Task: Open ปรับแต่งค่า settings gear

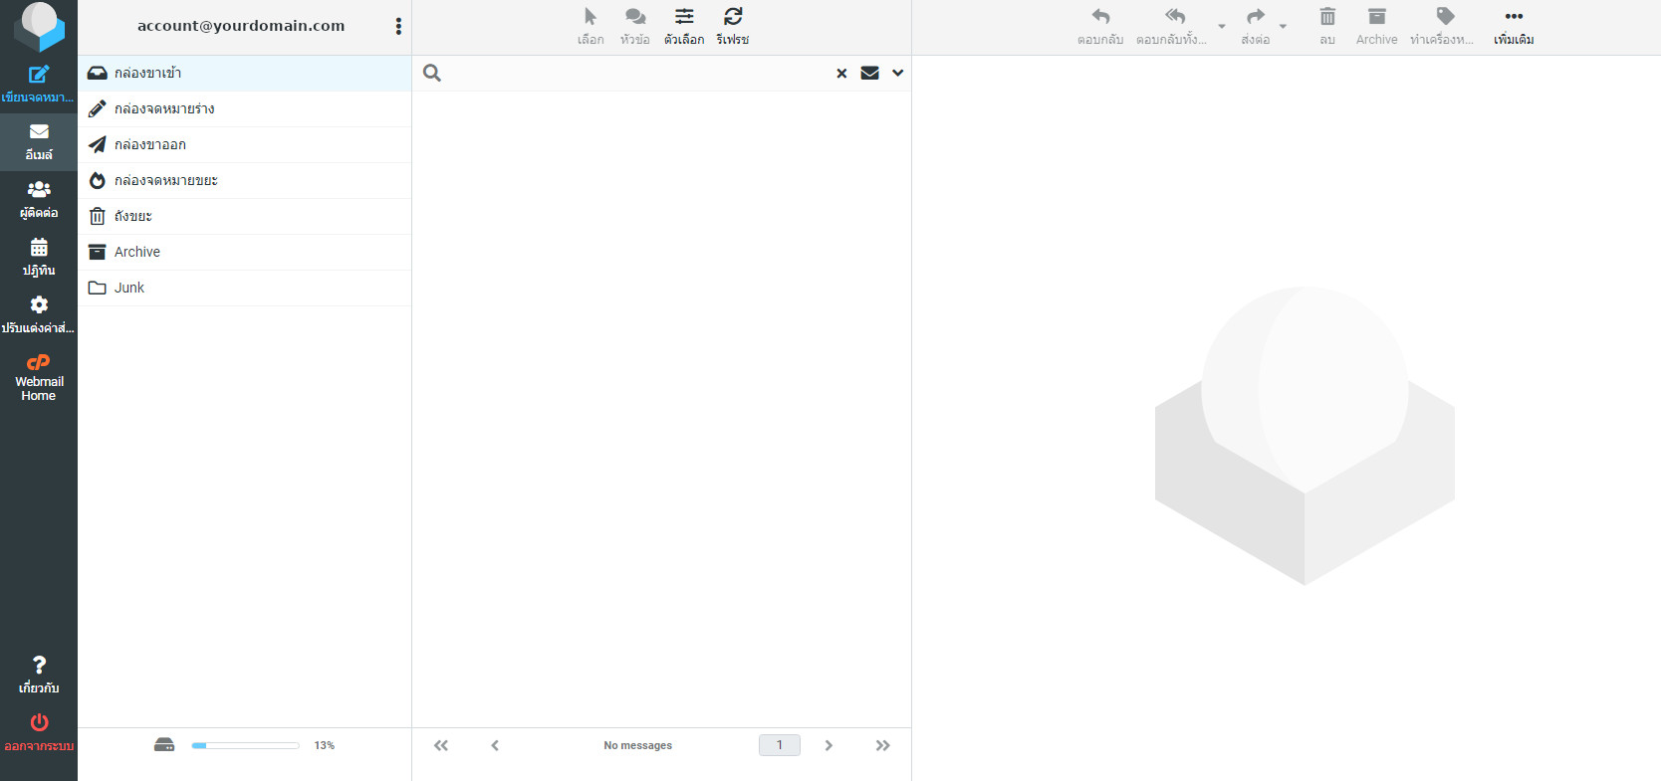Action: [x=39, y=315]
